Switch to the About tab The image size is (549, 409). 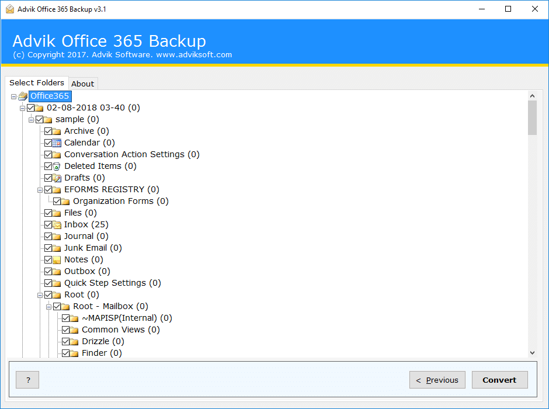[x=83, y=84]
